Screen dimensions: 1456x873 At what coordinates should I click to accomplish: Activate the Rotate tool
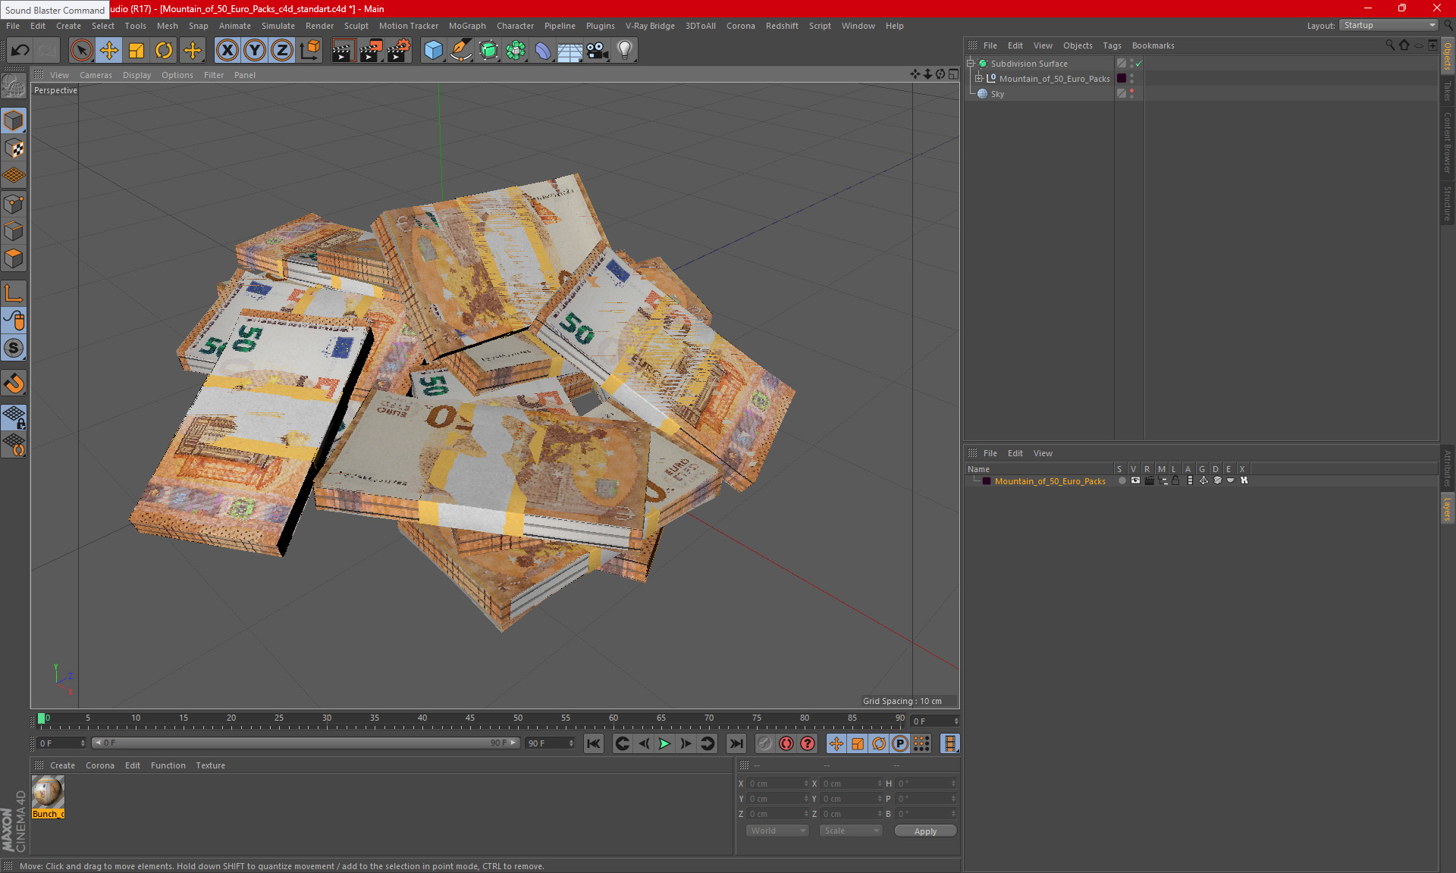[x=164, y=51]
